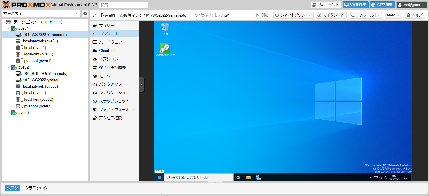Collapse the pve02 node in tree
This screenshot has width=429, height=196.
(x=9, y=67)
